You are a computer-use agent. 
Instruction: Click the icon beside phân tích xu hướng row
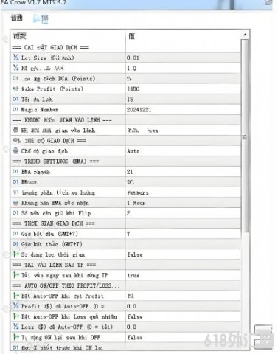point(15,192)
